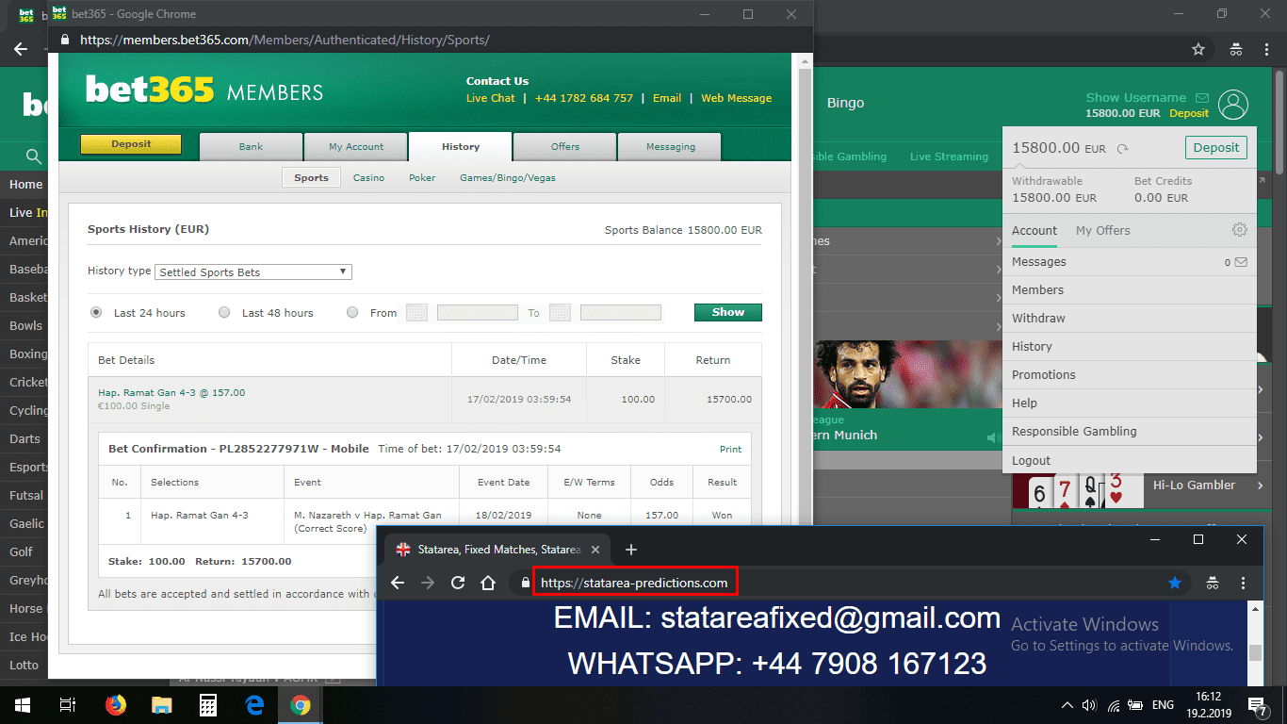Open Task View on taskbar
This screenshot has width=1287, height=724.
coord(68,704)
